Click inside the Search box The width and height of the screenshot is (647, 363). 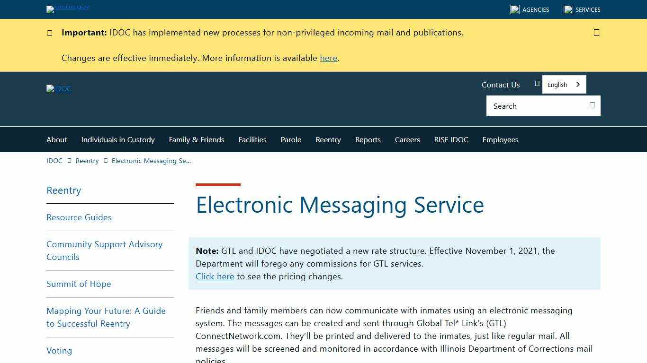click(x=530, y=106)
